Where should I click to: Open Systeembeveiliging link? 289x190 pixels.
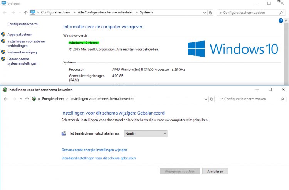22,52
